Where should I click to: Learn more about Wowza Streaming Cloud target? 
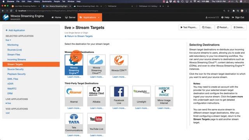[97, 77]
